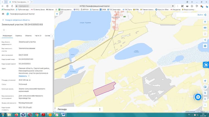
Task: Click the my location arrow icon
Action: click(x=205, y=81)
